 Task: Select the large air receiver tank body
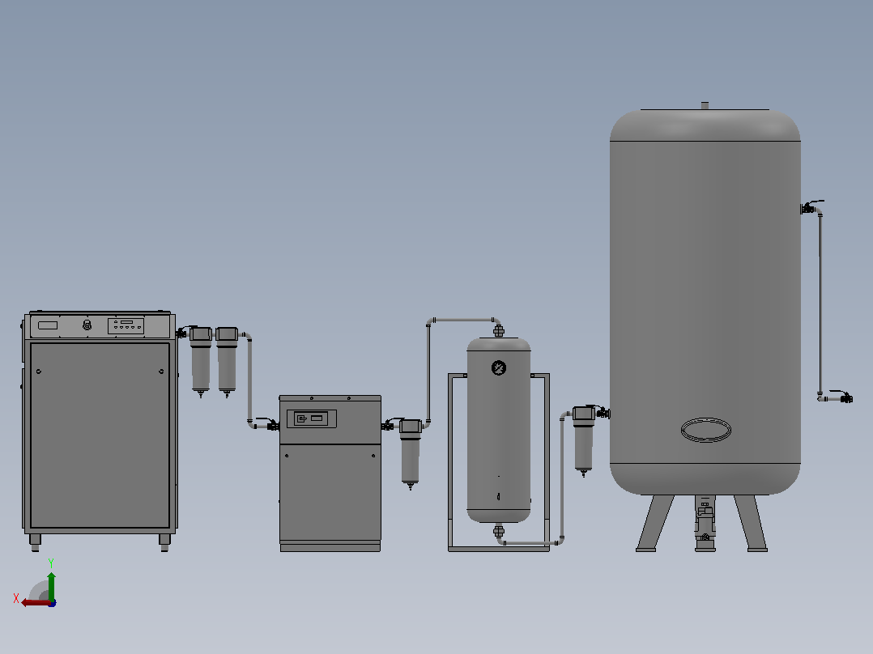(705, 302)
